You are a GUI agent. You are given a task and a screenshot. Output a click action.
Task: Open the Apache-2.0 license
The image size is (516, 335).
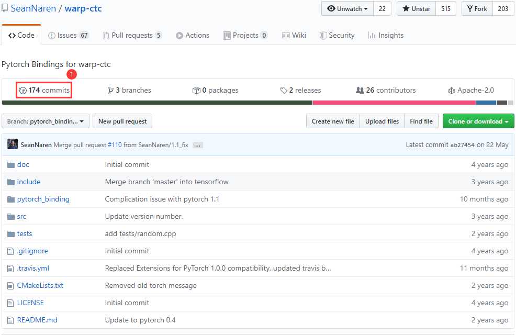pos(471,90)
